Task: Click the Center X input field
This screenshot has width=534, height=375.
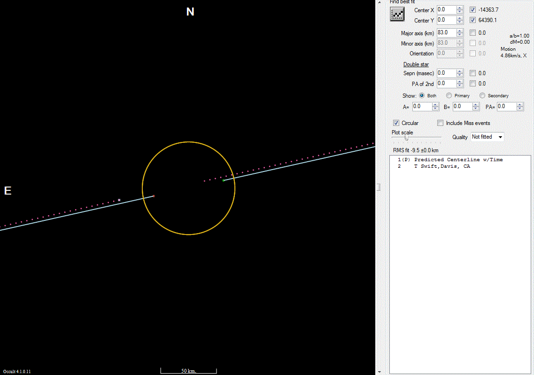Action: (x=447, y=10)
